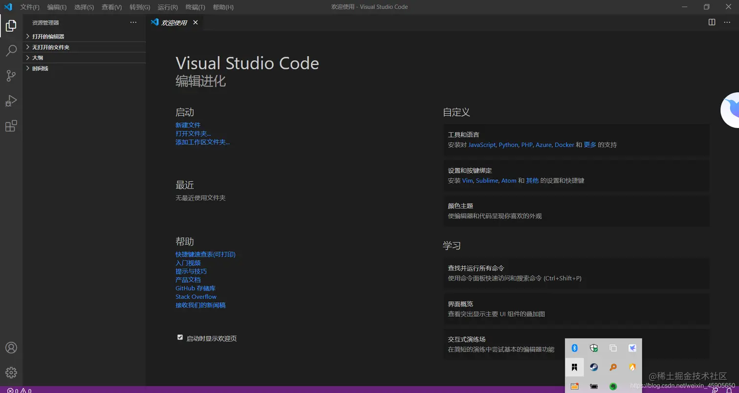Open the 查看(V) menu
The image size is (739, 393).
(111, 7)
